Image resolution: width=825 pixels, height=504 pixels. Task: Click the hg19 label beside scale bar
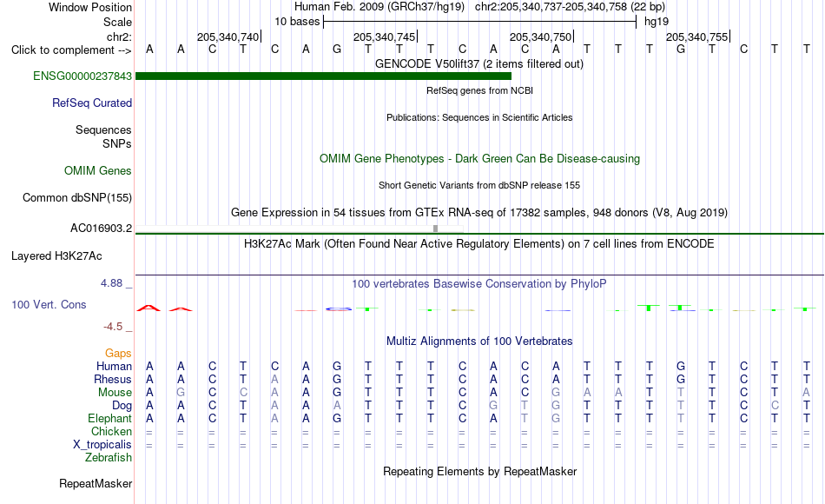657,22
